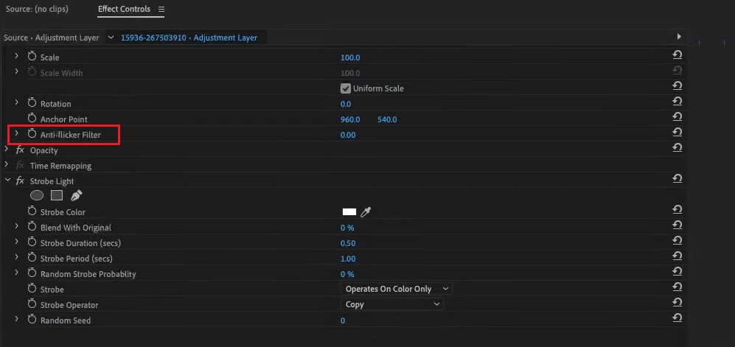The height and width of the screenshot is (347, 735).
Task: Open the 15936-267503910 Adjustment Layer clip tab
Action: 189,38
